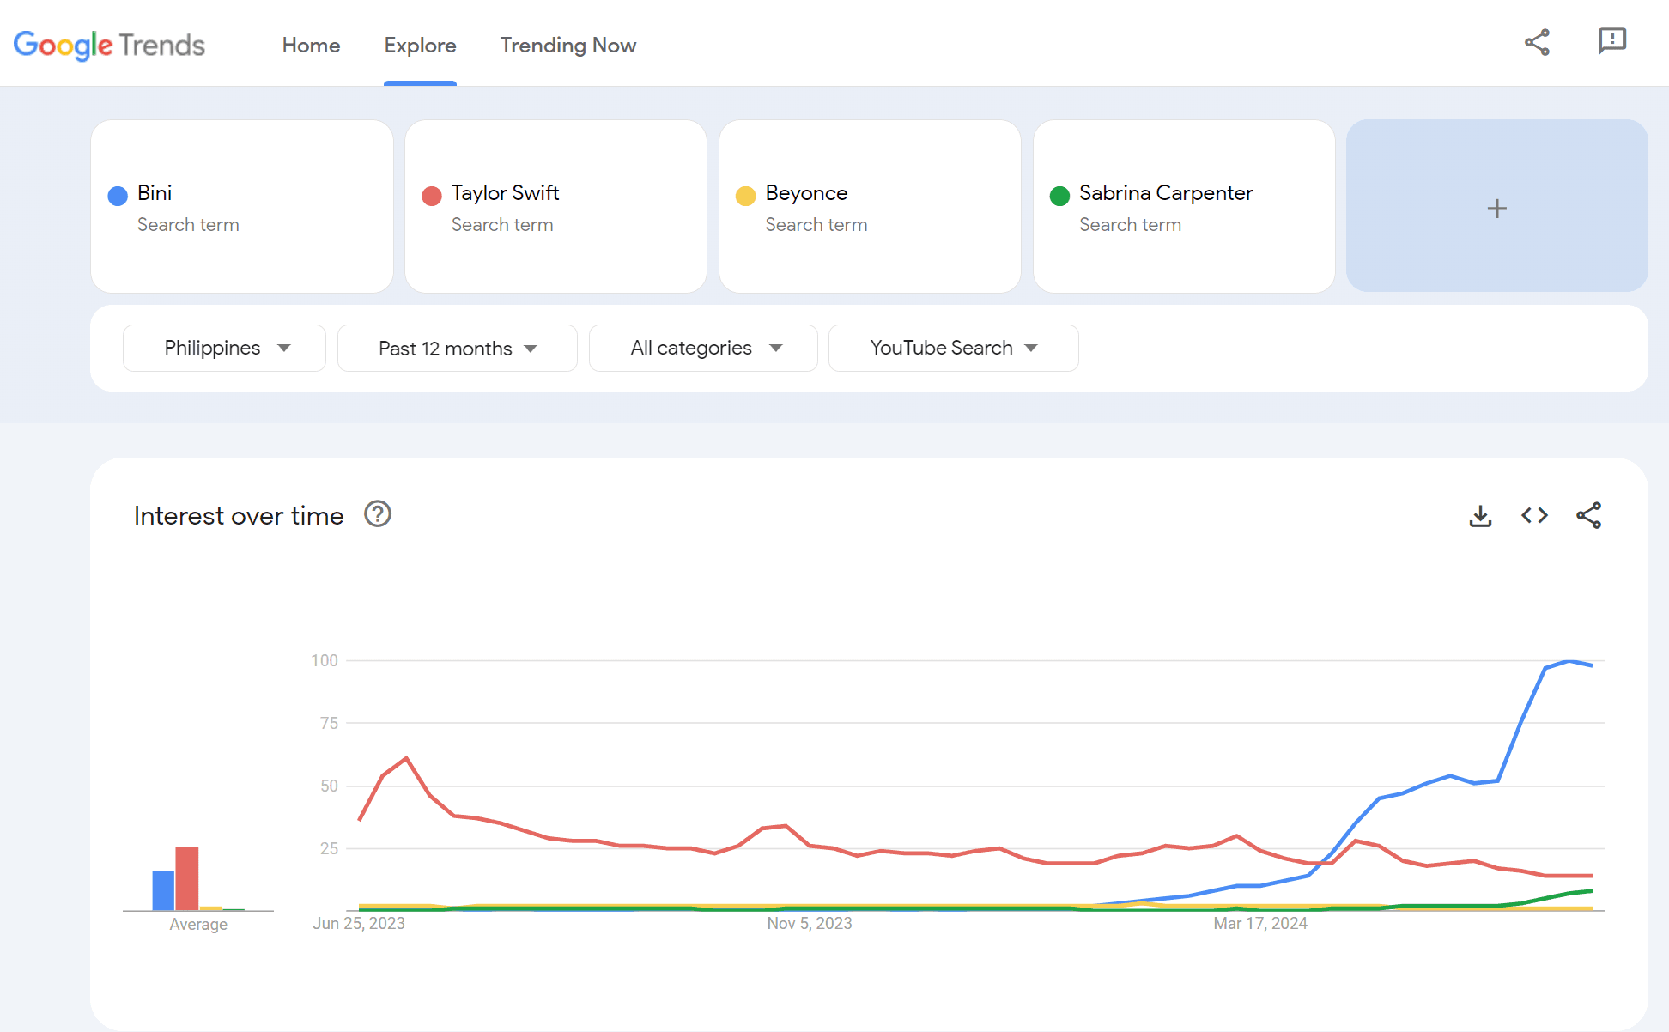The width and height of the screenshot is (1669, 1032).
Task: Click the Nov 5, 2023 axis label
Action: coord(810,923)
